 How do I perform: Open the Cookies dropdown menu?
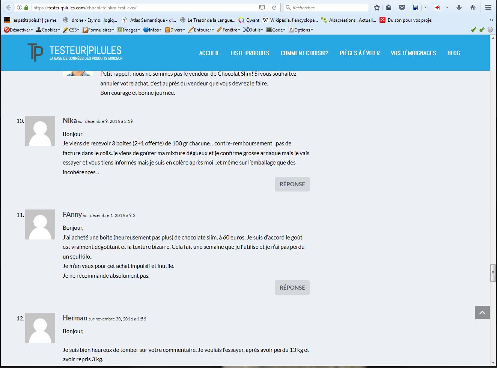pos(48,30)
